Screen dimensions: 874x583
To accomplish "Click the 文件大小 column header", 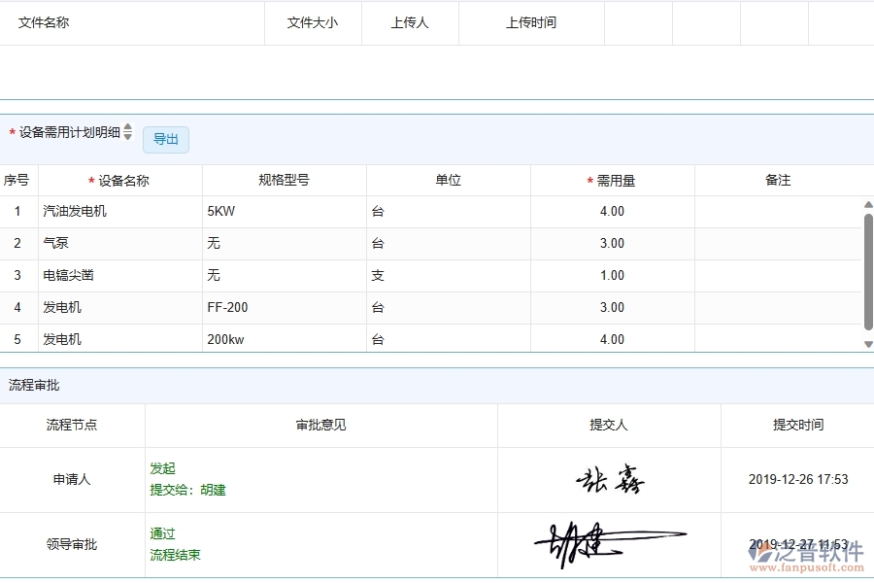I will (x=313, y=22).
